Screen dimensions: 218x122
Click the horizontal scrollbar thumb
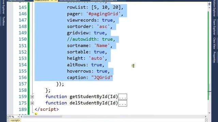(x=43, y=117)
